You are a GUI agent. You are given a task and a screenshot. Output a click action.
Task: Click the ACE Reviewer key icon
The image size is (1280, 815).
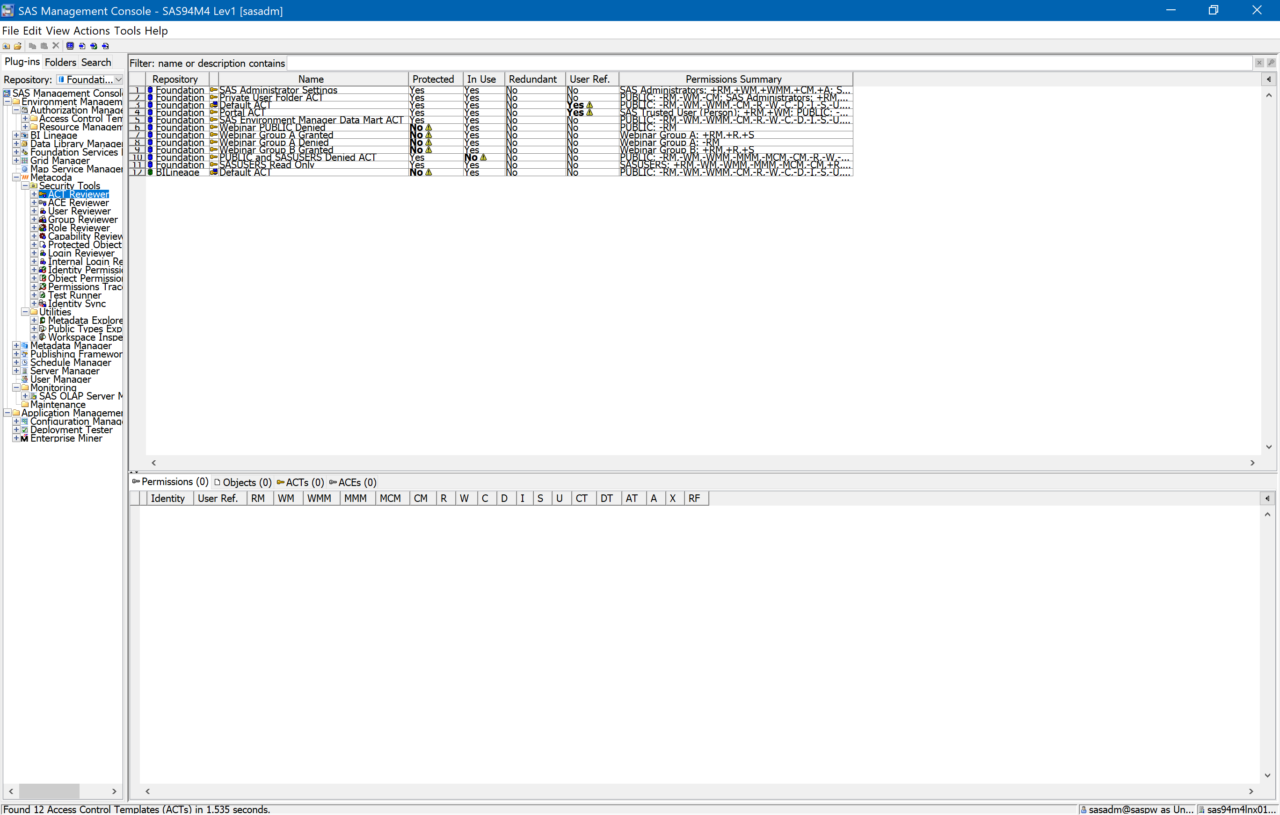click(43, 203)
